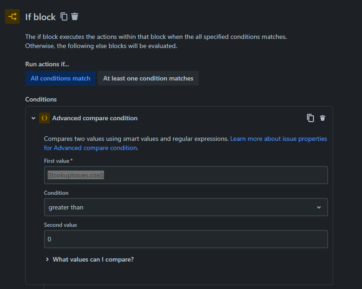Delete the If block using trash icon
Screen dimensions: 362x289
pyautogui.click(x=75, y=16)
